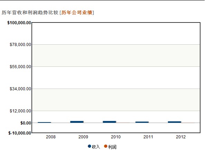Click the 2010 profit bar
Viewport: 205px width, 156px height.
point(123,123)
